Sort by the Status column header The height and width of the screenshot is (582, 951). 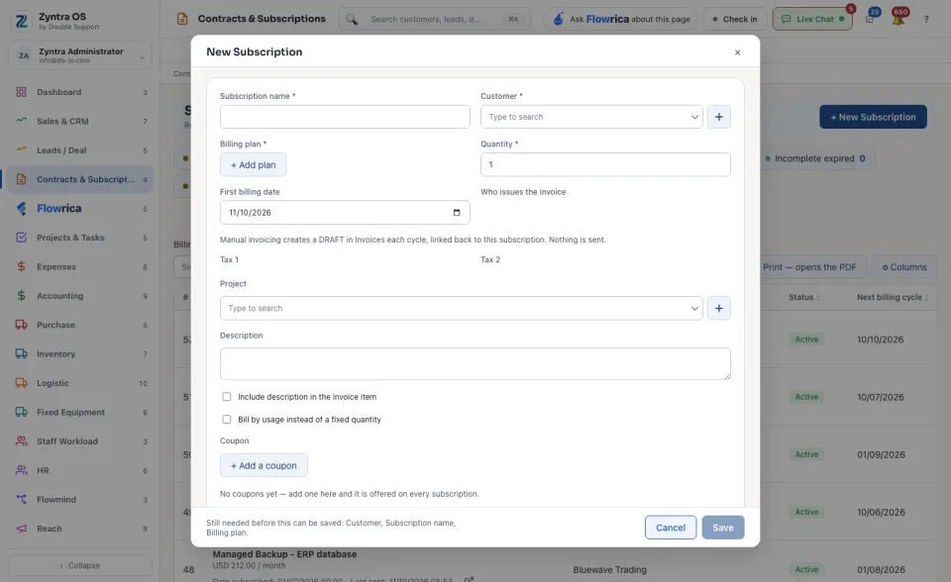tap(803, 297)
